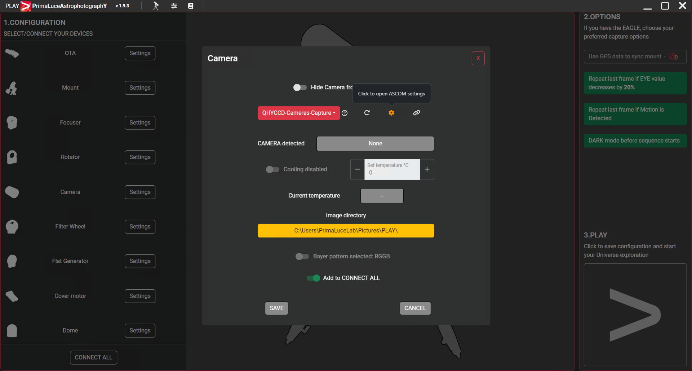Open Focuser Settings
This screenshot has width=692, height=371.
(140, 123)
